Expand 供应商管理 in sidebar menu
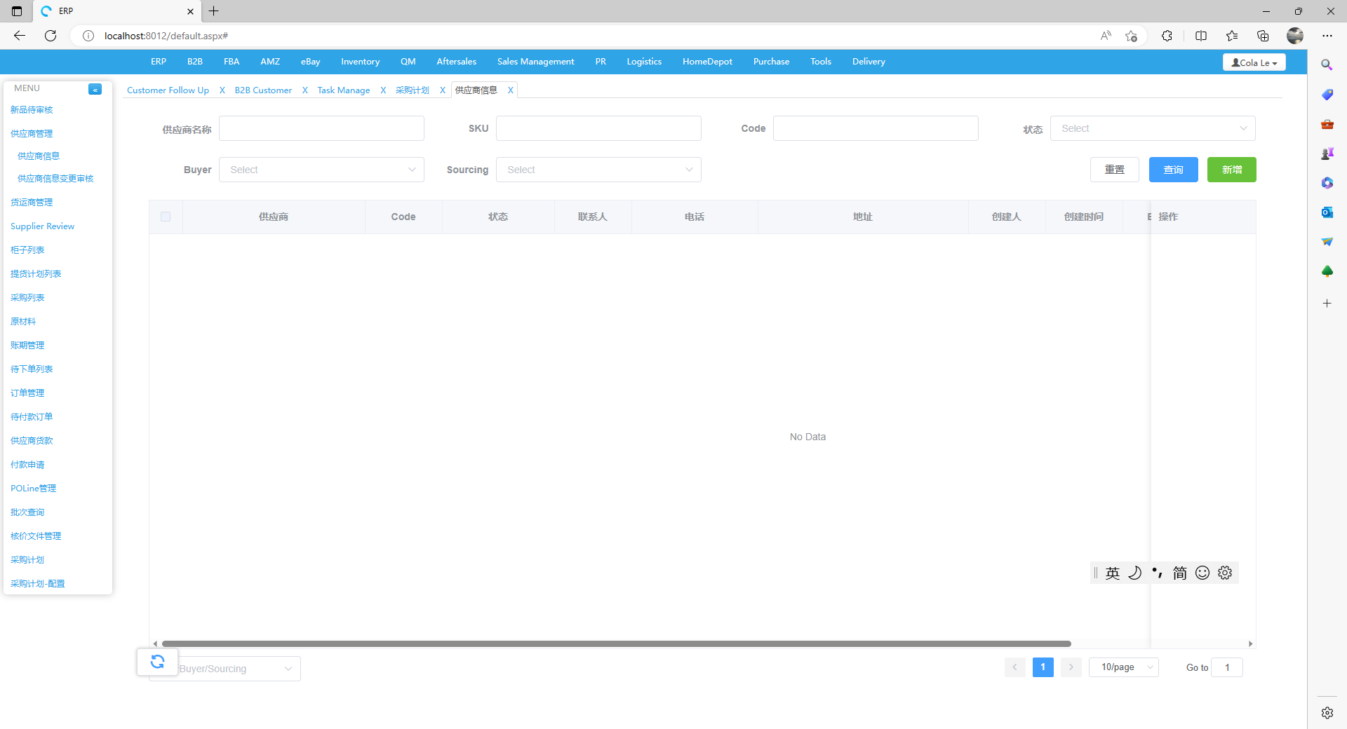The width and height of the screenshot is (1347, 729). click(32, 133)
